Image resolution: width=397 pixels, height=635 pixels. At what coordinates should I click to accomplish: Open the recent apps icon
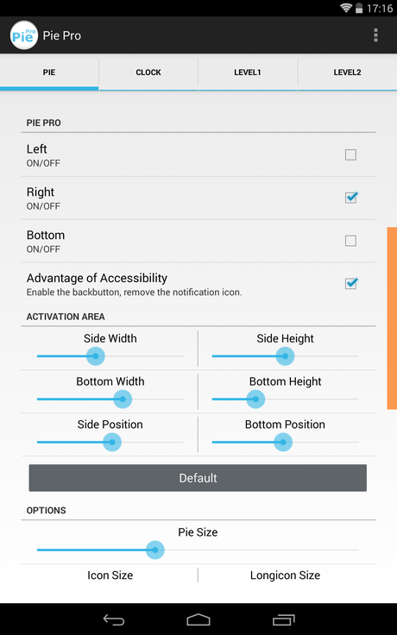click(284, 619)
